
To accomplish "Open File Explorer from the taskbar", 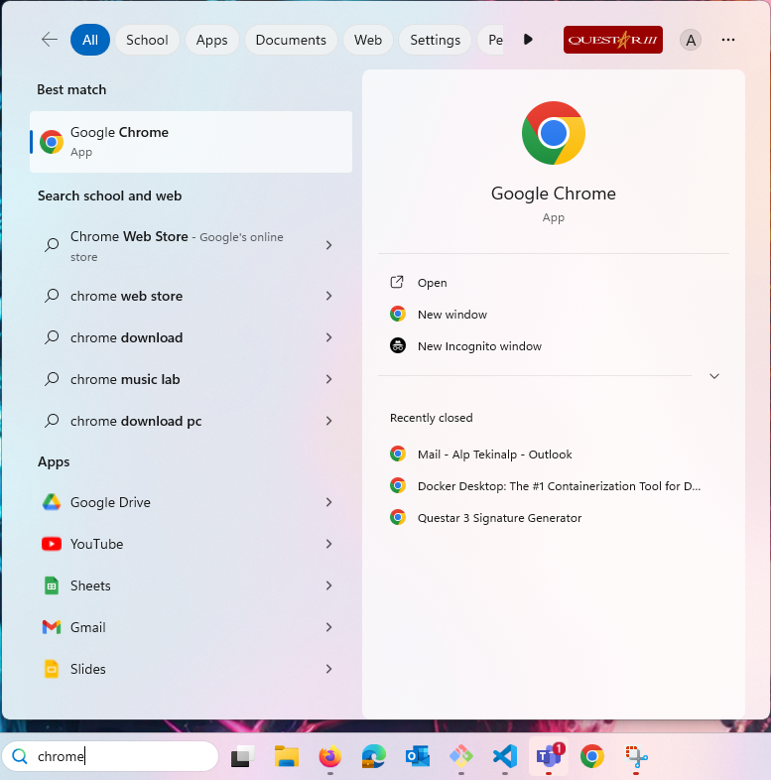I will [x=287, y=756].
